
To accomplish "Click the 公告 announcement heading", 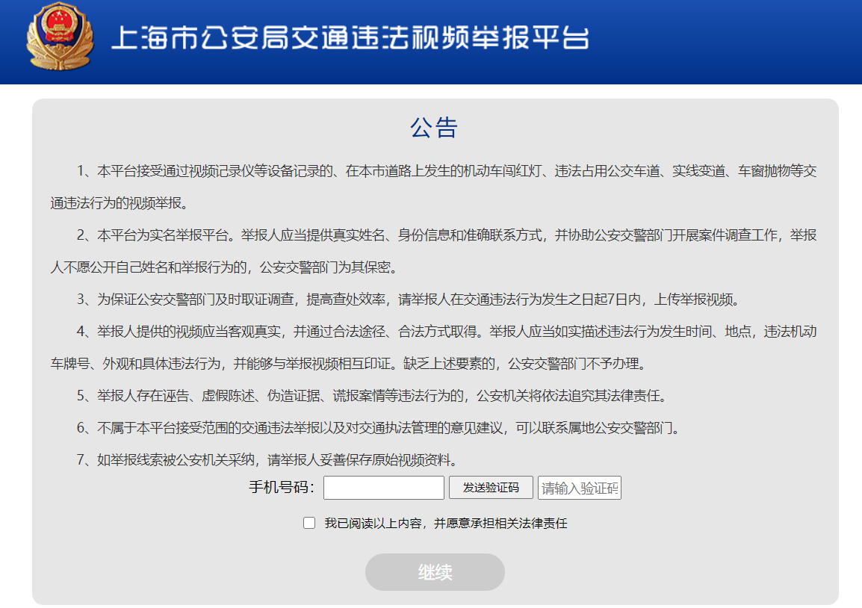I will (x=434, y=128).
